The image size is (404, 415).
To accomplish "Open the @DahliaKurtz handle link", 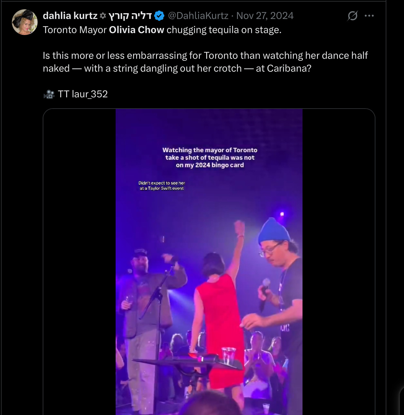I will 198,16.
